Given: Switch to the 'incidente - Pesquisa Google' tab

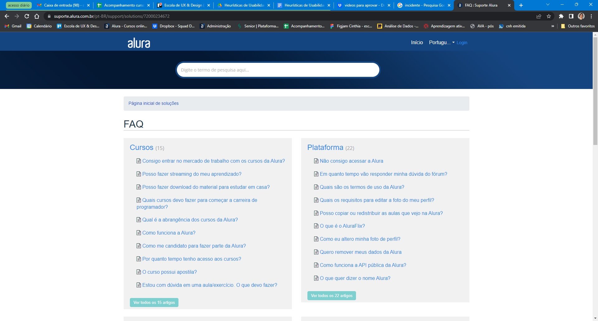Looking at the screenshot, I should click(424, 5).
